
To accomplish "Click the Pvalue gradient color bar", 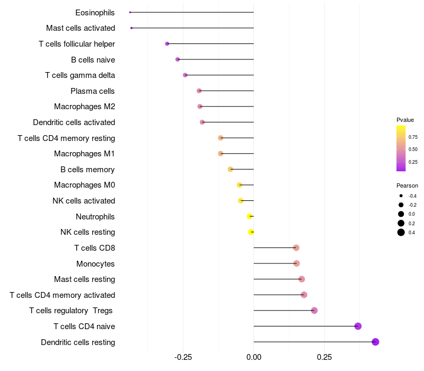I will [x=401, y=148].
